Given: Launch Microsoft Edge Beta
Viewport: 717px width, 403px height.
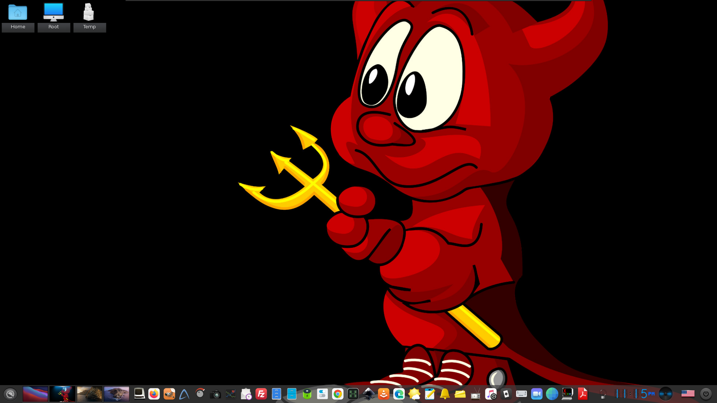Looking at the screenshot, I should [399, 394].
